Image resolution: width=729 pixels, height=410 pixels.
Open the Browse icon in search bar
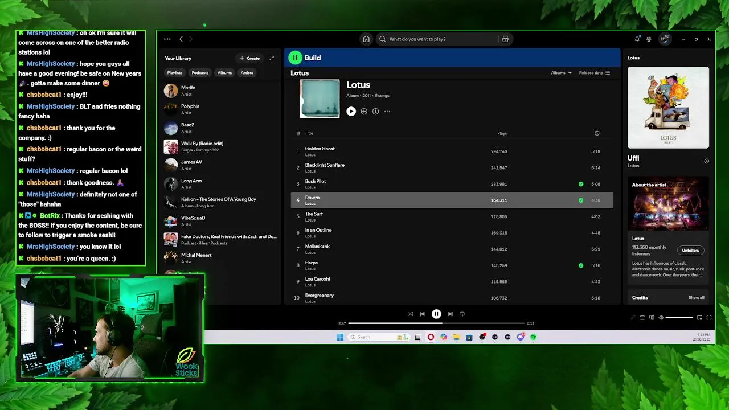pyautogui.click(x=505, y=39)
